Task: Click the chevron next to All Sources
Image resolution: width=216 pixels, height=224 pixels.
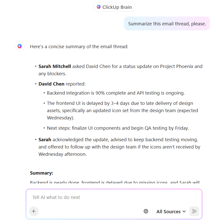Action: [184, 211]
